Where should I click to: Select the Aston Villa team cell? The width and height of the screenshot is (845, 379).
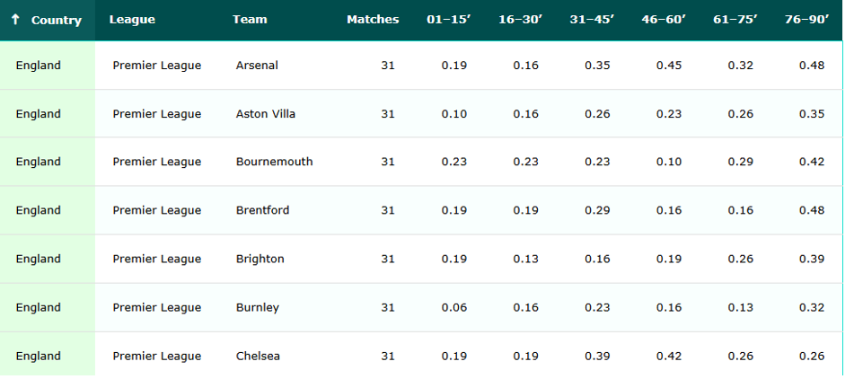coord(266,114)
